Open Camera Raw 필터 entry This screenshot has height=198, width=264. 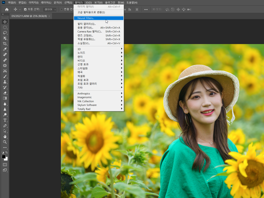99,31
